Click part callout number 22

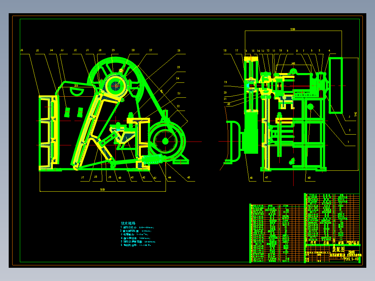tap(178, 106)
